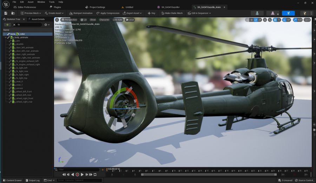The image size is (316, 183).
Task: Click the Apply Compression tool
Action: tap(108, 13)
